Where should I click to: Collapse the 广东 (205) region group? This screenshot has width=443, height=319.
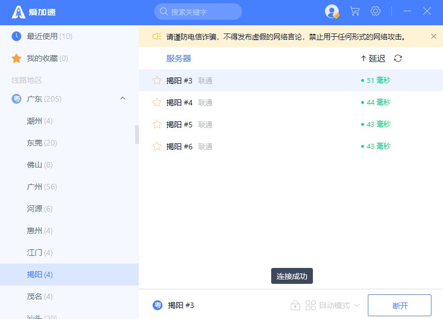coord(122,98)
